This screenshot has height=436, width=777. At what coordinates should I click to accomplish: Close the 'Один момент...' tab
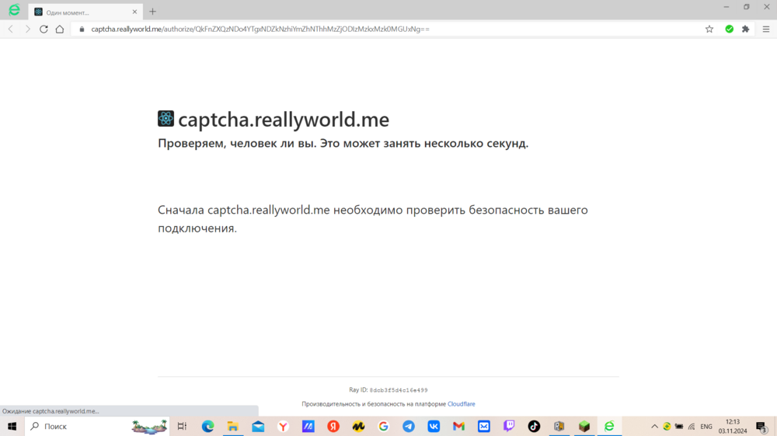[x=134, y=12]
